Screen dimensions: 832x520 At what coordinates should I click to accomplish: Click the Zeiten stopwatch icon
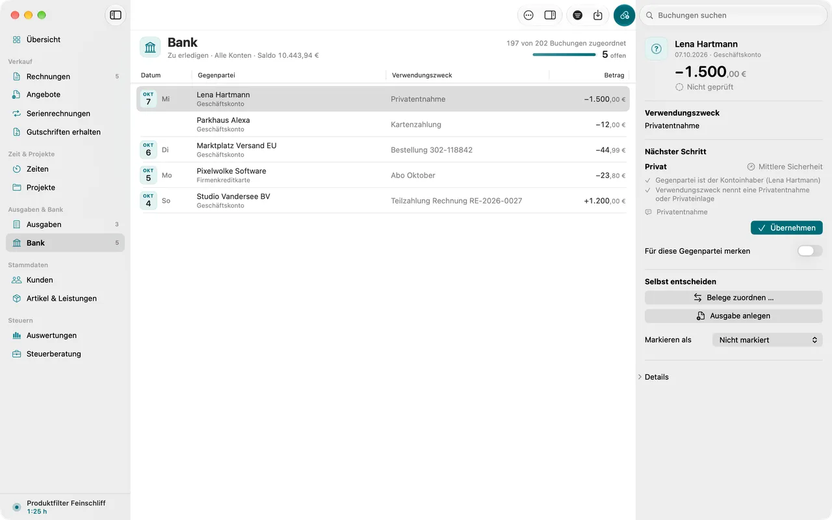[16, 169]
